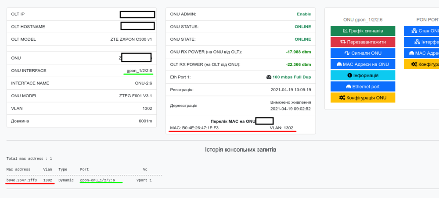Click the network icon on Стан ONU

click(x=414, y=31)
